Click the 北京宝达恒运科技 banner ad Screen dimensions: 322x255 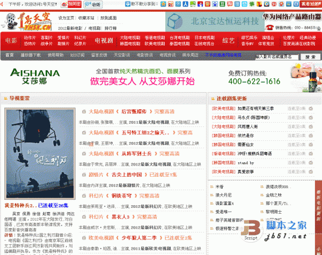[215, 21]
